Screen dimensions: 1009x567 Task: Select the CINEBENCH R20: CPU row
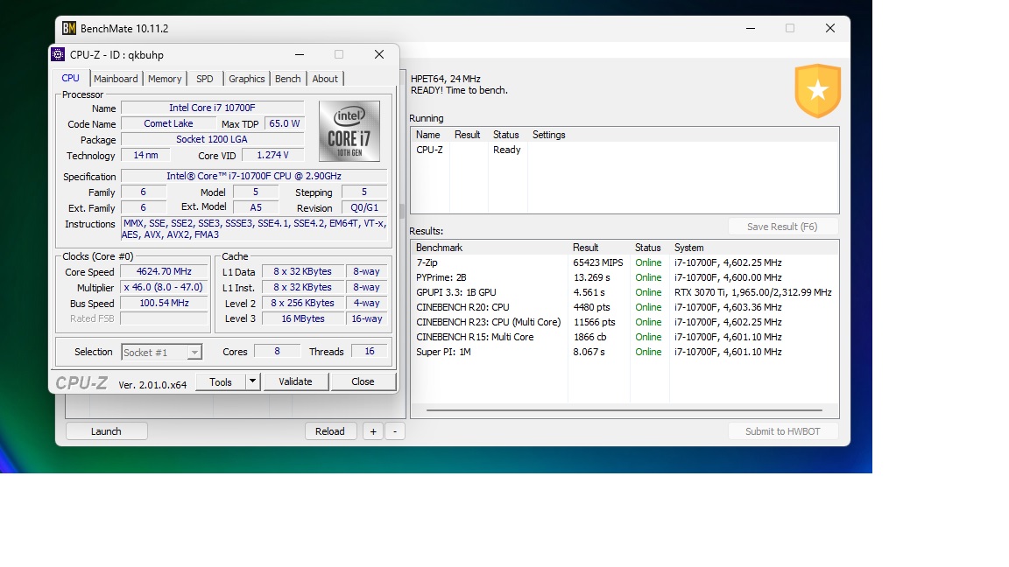point(624,307)
